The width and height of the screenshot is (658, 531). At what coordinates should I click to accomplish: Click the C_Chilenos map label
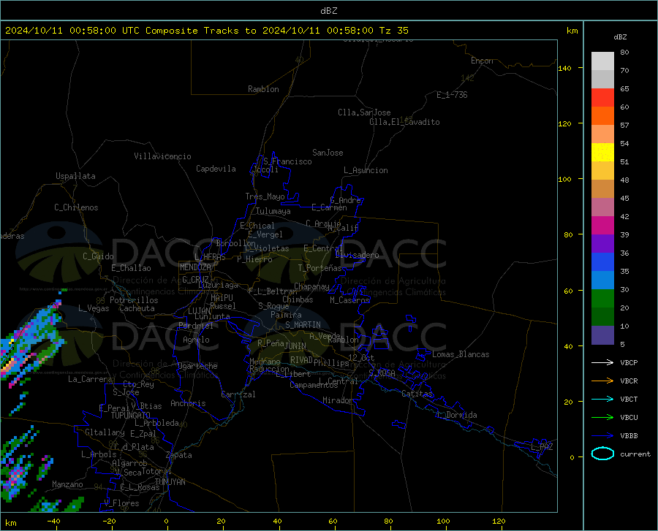pyautogui.click(x=76, y=207)
